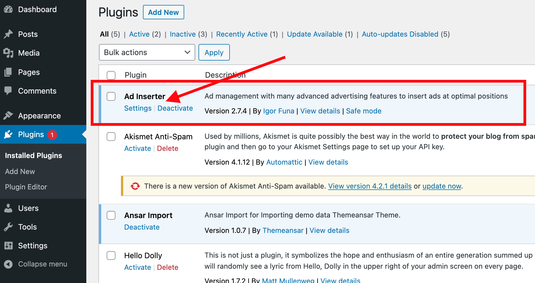The height and width of the screenshot is (283, 535).
Task: Deactivate the Ad Inserter plugin
Action: (175, 108)
